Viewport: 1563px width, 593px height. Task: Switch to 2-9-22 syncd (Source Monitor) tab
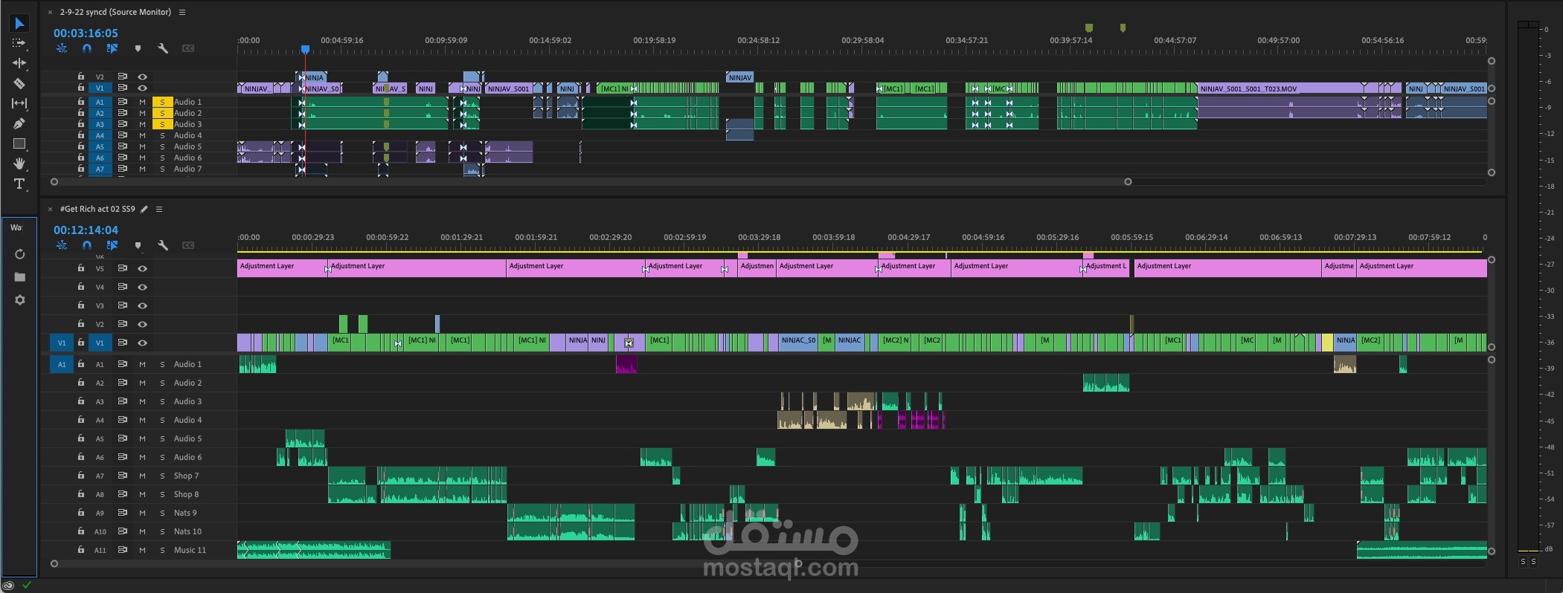tap(115, 12)
